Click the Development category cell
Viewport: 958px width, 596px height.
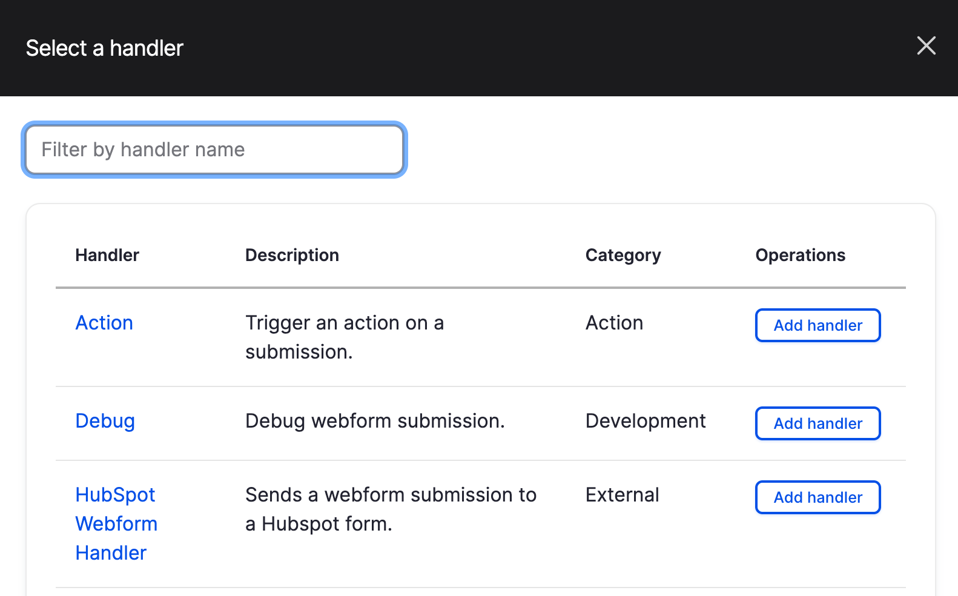[646, 421]
